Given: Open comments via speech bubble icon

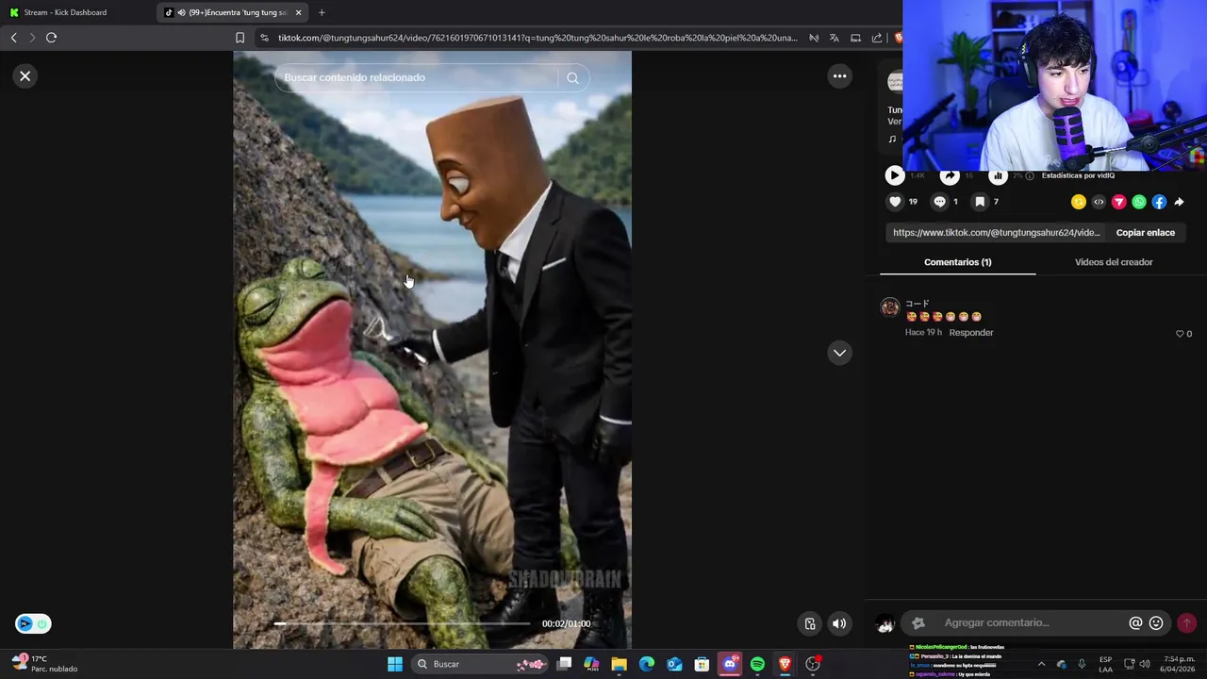Looking at the screenshot, I should point(939,202).
